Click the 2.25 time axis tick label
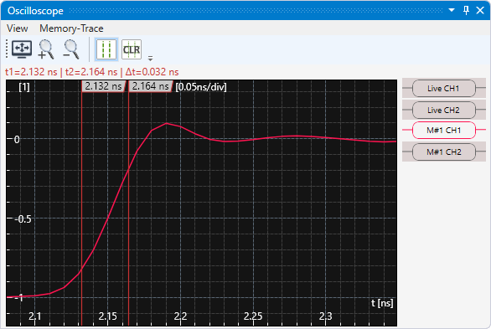Image resolution: width=491 pixels, height=329 pixels. pos(253,316)
